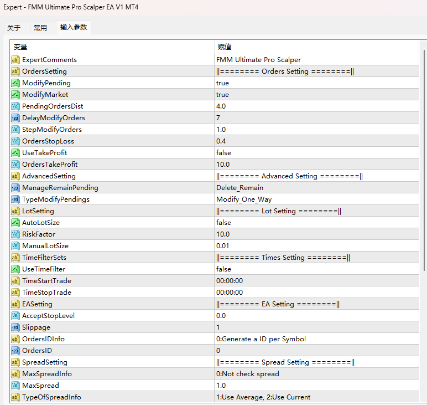
Task: Click the AutoLotSize boolean icon
Action: [15, 223]
